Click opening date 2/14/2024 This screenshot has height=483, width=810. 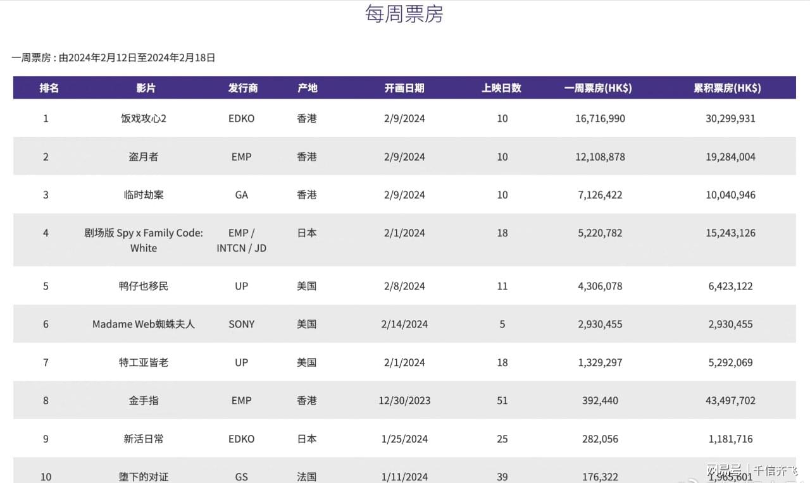pos(404,324)
